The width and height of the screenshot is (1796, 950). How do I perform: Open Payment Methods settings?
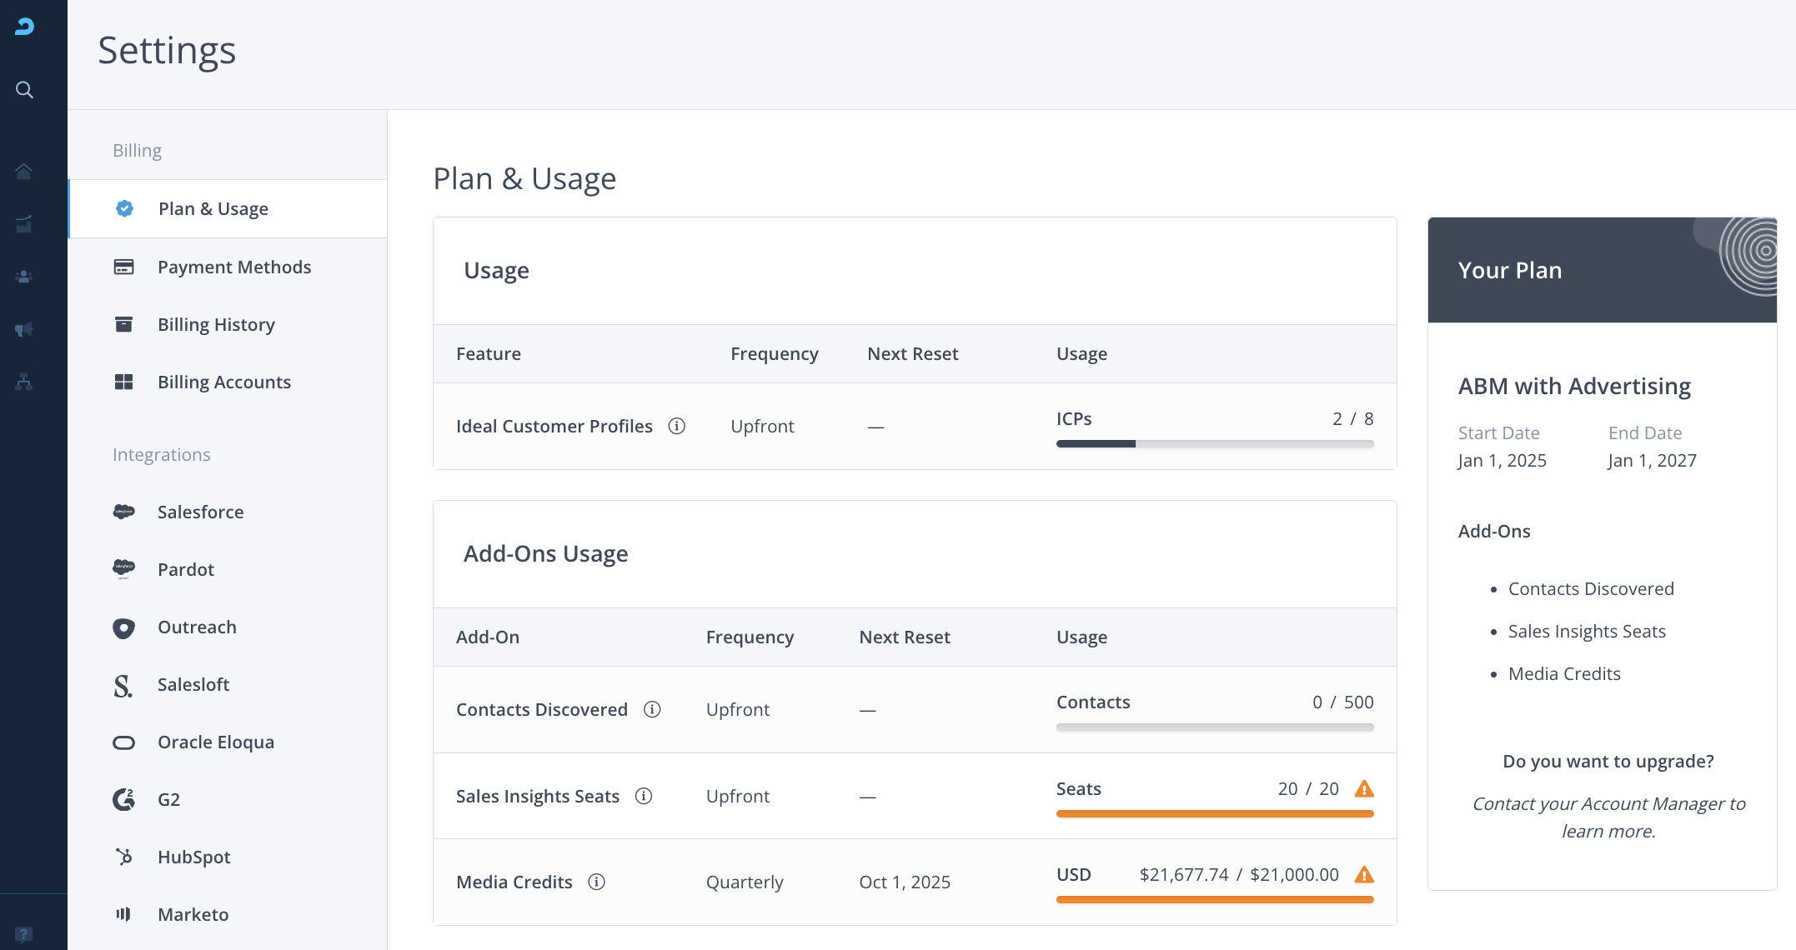(233, 267)
